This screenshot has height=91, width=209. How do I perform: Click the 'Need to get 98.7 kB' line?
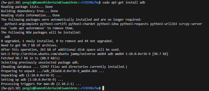click(x=29, y=45)
